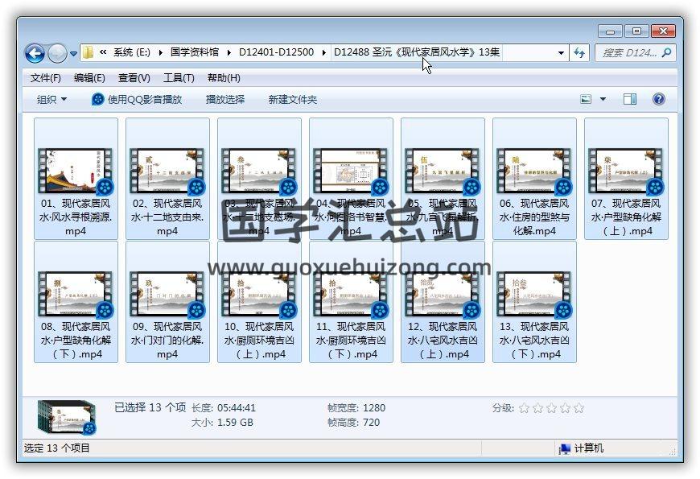Open the 文件(F) menu
Image resolution: width=700 pixels, height=479 pixels.
[x=46, y=78]
